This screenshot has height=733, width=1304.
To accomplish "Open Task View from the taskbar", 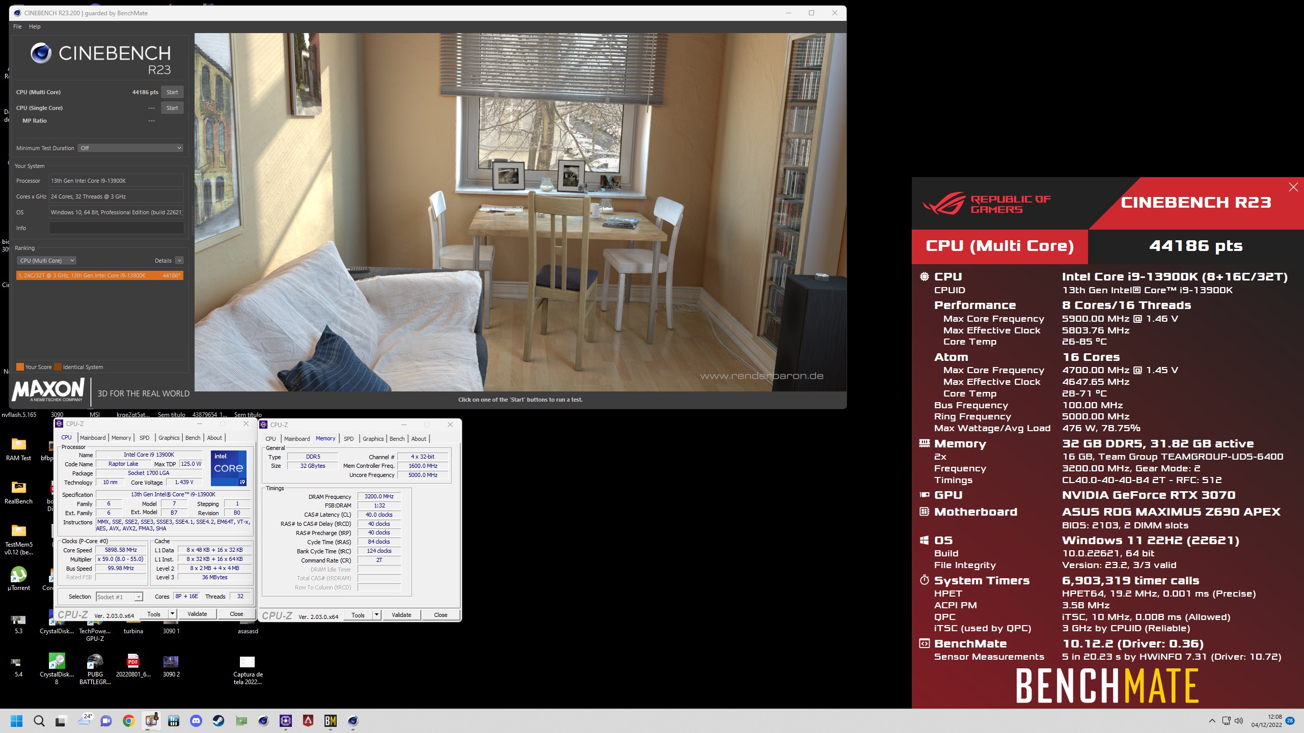I will pyautogui.click(x=61, y=721).
